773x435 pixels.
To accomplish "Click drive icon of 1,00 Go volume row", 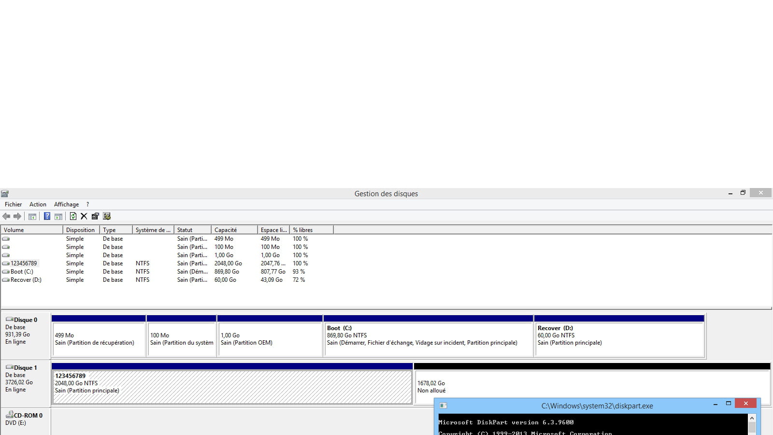I will coord(6,255).
